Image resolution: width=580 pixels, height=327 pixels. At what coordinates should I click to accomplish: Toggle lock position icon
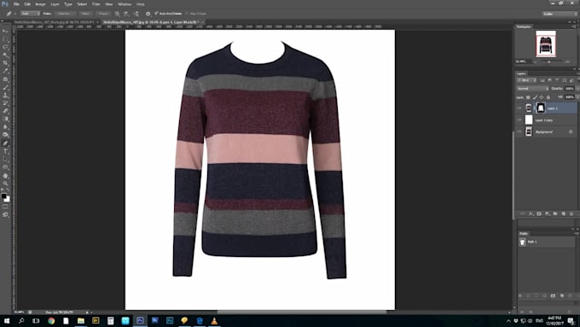tap(542, 97)
